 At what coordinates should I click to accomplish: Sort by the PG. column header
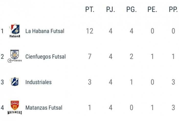tap(131, 9)
